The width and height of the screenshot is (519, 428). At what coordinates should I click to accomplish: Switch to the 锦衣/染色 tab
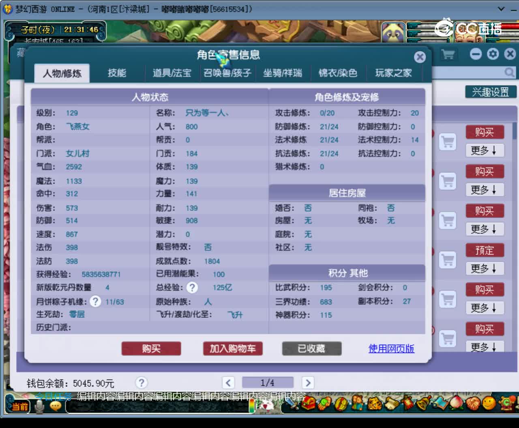pyautogui.click(x=338, y=73)
